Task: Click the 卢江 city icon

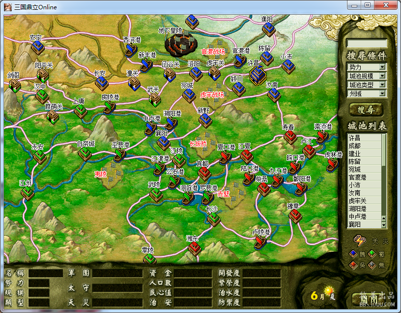Action: click(x=309, y=152)
